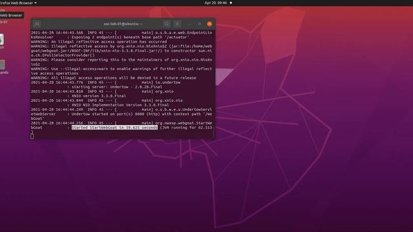The height and width of the screenshot is (232, 413).
Task: Maximize the terminal window
Action: pos(199,24)
